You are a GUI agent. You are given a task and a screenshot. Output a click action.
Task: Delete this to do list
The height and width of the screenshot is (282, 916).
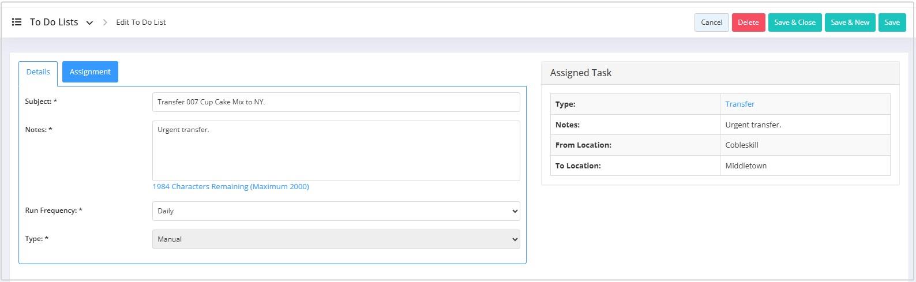pyautogui.click(x=748, y=22)
